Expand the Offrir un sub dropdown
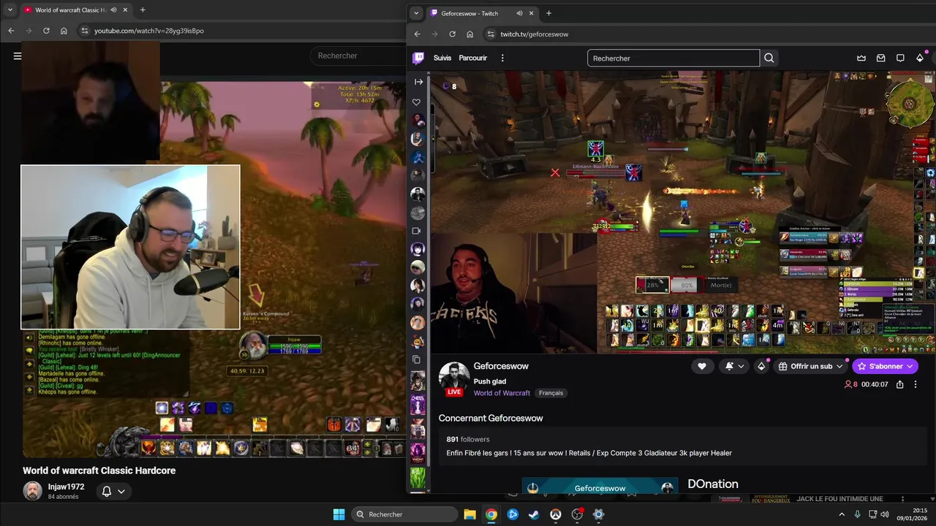This screenshot has height=526, width=936. coord(841,366)
